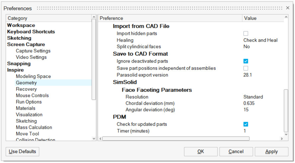Click preference pane scroll-up arrow
The width and height of the screenshot is (295, 163).
point(286,17)
